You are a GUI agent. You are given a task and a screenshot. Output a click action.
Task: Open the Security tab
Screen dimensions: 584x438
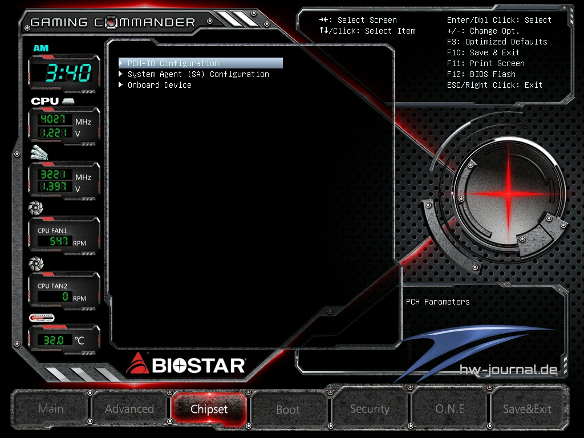click(x=370, y=409)
